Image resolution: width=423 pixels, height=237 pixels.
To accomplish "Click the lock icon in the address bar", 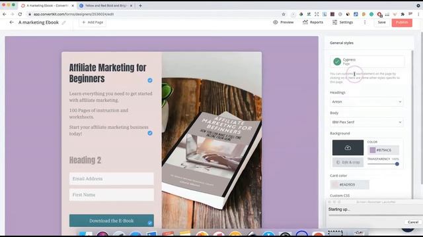I will pyautogui.click(x=30, y=14).
